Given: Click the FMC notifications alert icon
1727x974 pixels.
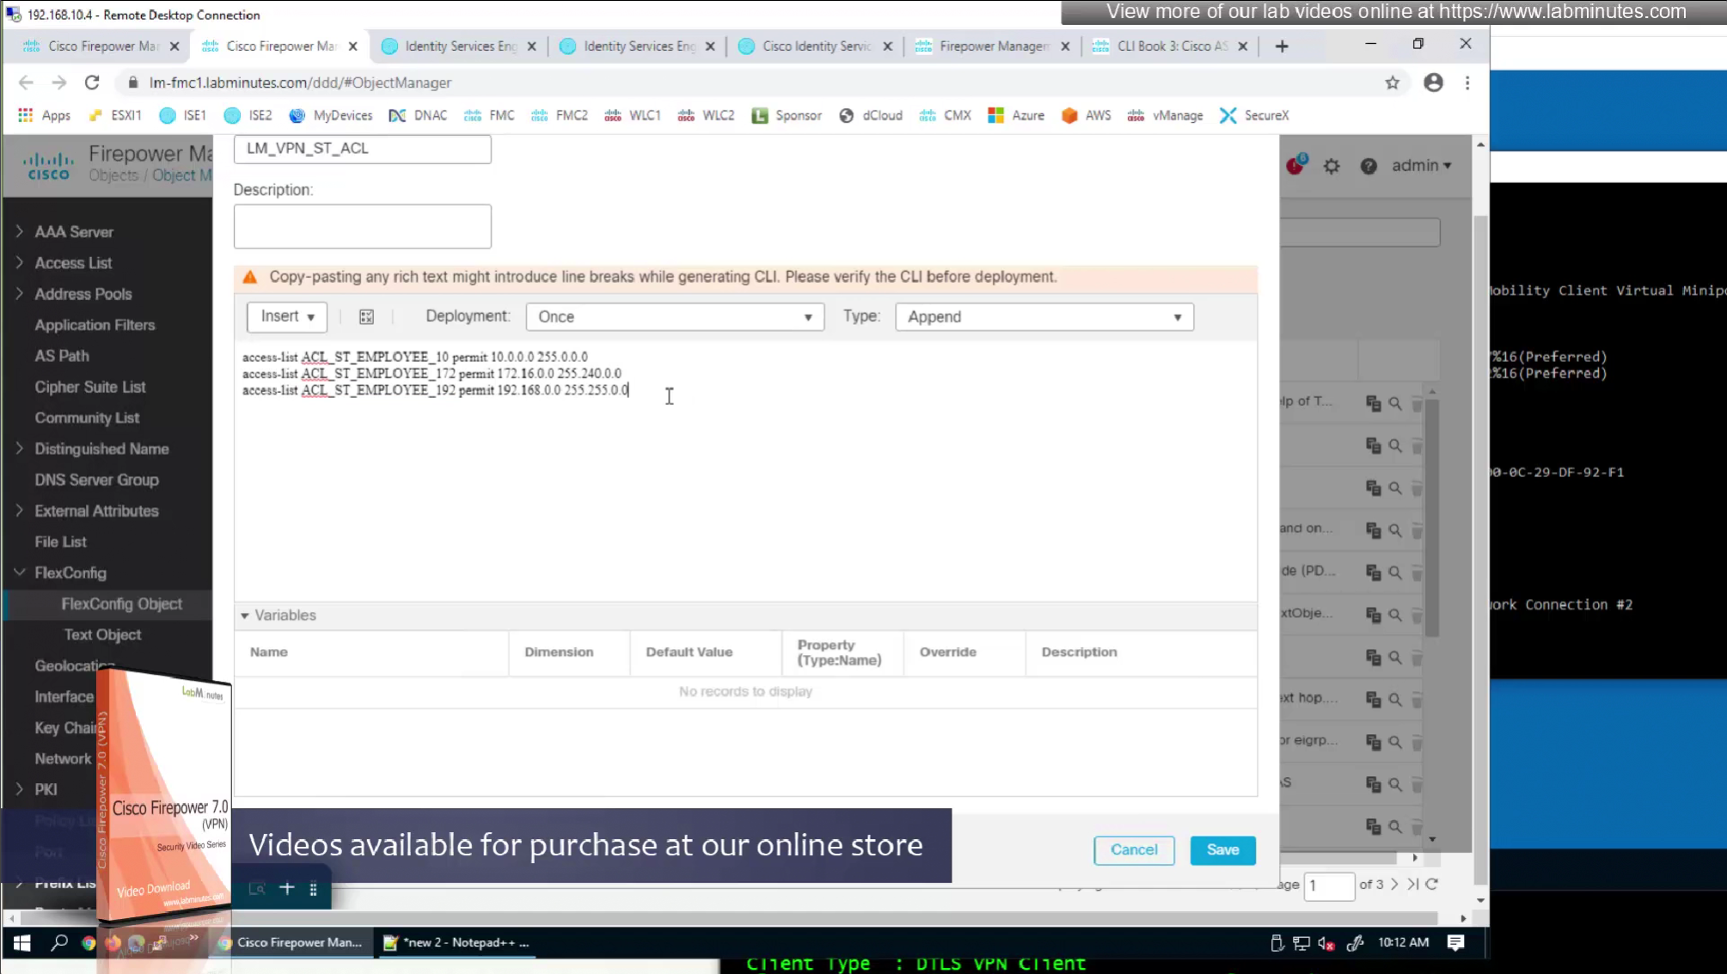Looking at the screenshot, I should point(1295,165).
